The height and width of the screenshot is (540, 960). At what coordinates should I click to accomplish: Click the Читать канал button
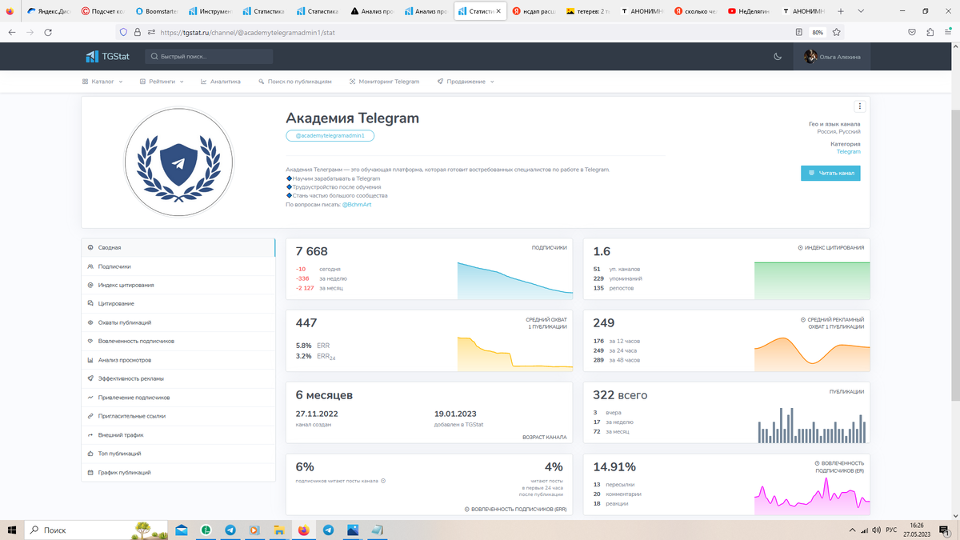point(830,173)
